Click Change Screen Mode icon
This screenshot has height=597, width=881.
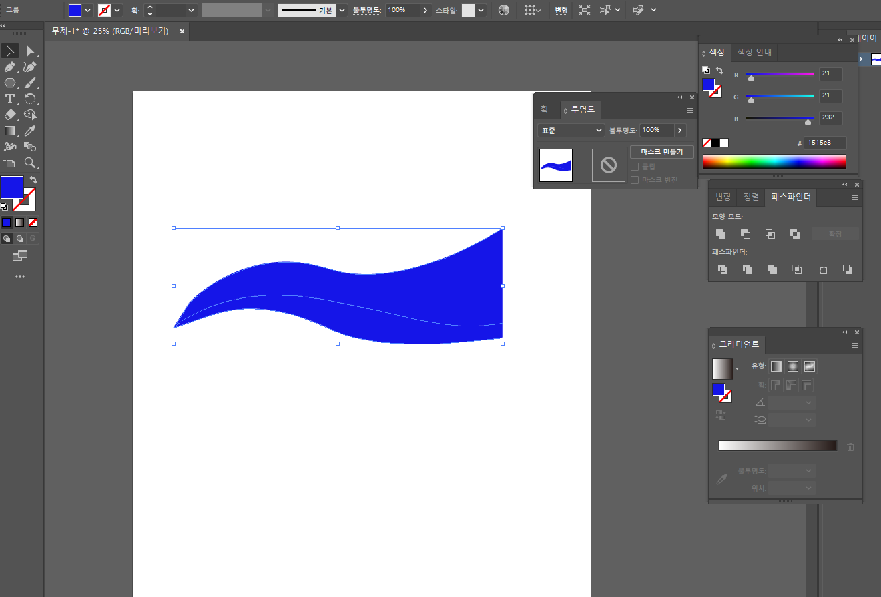click(20, 255)
